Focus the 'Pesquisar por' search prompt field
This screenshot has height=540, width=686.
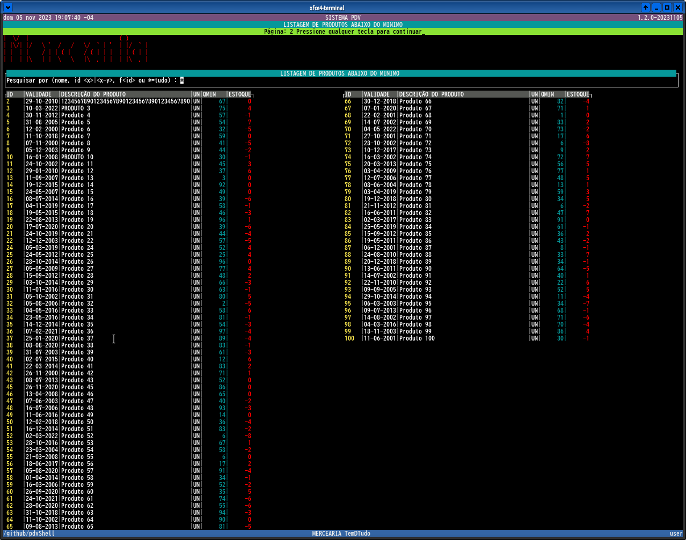point(342,80)
